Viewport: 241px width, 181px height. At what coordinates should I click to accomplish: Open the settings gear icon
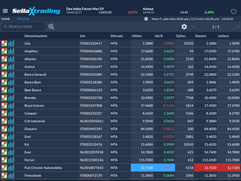(184, 27)
